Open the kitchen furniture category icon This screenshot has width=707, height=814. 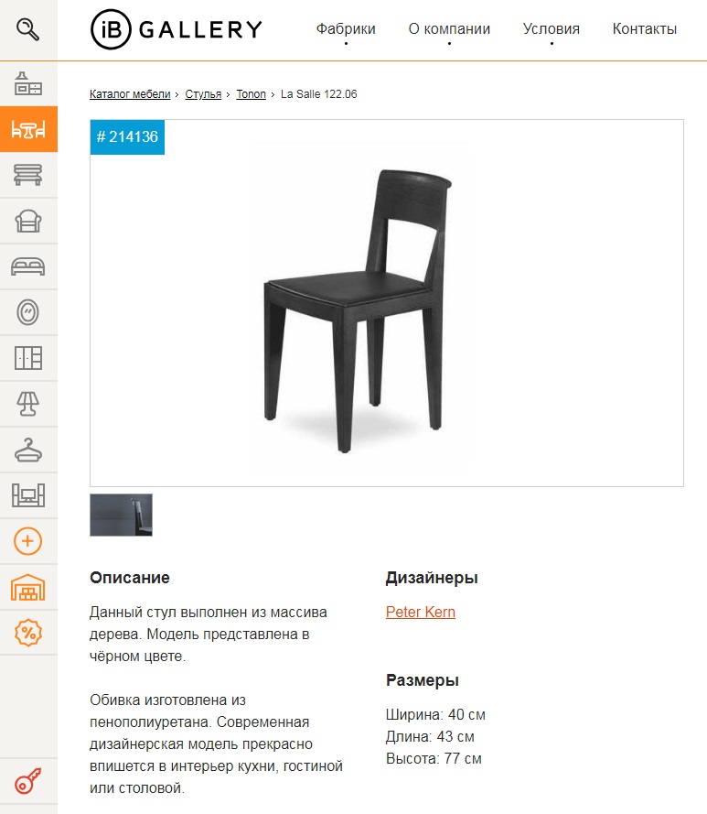point(28,84)
